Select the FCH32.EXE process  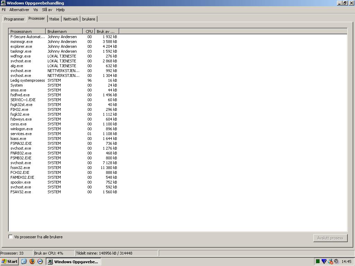point(64,172)
